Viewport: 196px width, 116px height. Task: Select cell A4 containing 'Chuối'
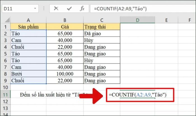coord(28,47)
